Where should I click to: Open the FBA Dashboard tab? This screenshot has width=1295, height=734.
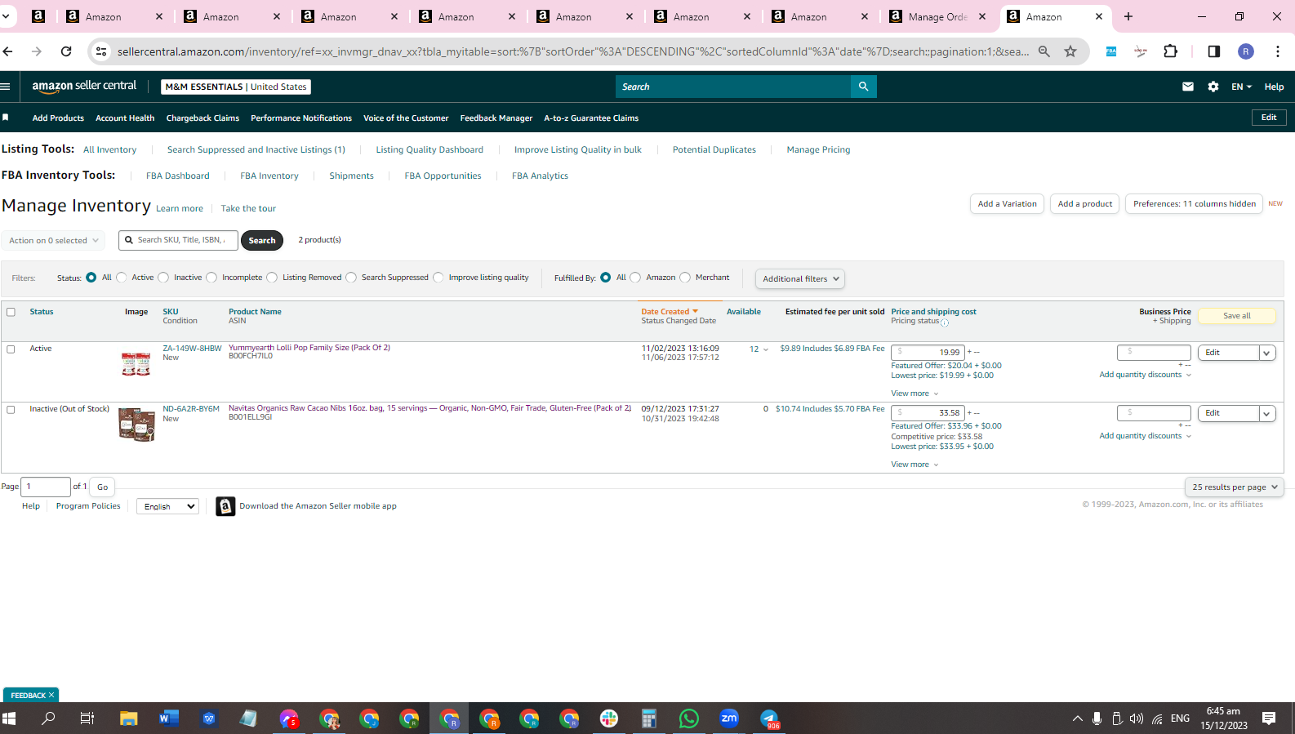177,176
